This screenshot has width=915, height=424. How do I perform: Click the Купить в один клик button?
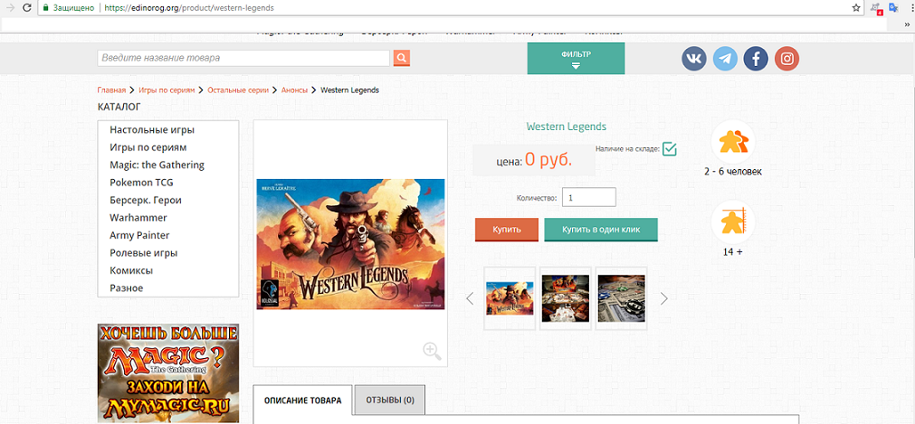pyautogui.click(x=601, y=230)
